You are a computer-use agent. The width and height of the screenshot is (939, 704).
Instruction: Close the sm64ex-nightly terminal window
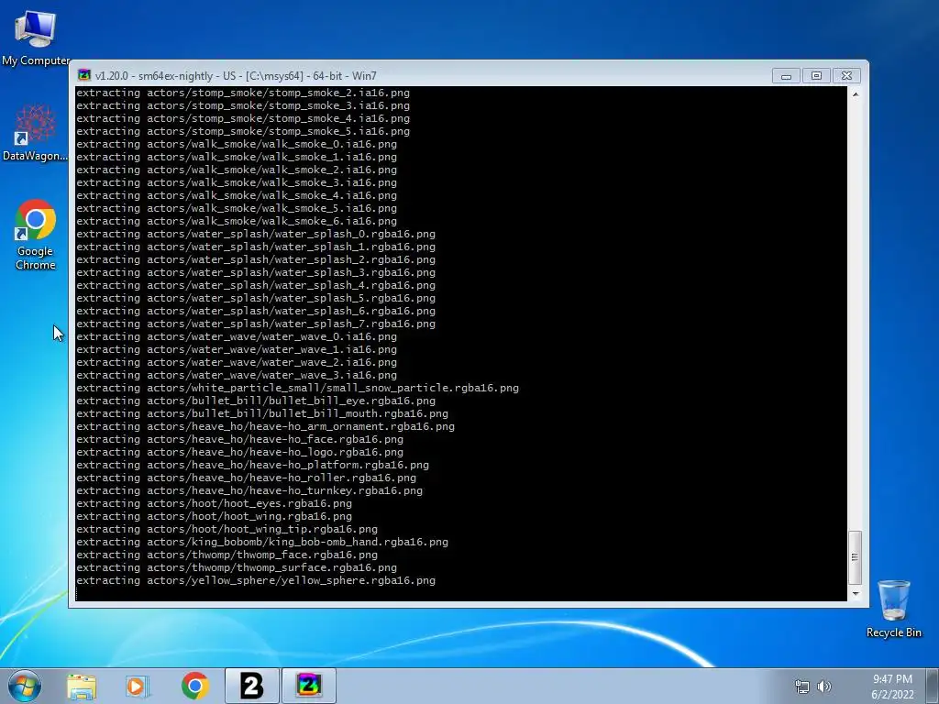point(846,76)
